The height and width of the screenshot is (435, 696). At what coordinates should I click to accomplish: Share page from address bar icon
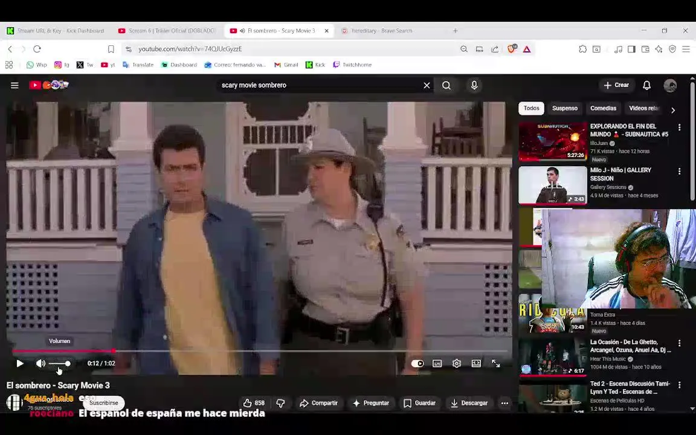[x=495, y=50]
